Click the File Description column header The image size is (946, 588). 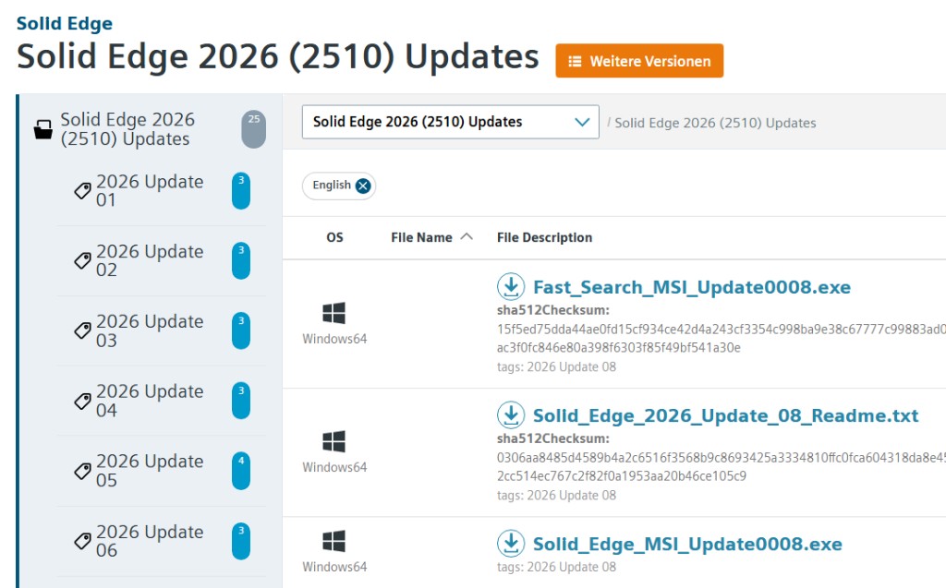tap(544, 237)
